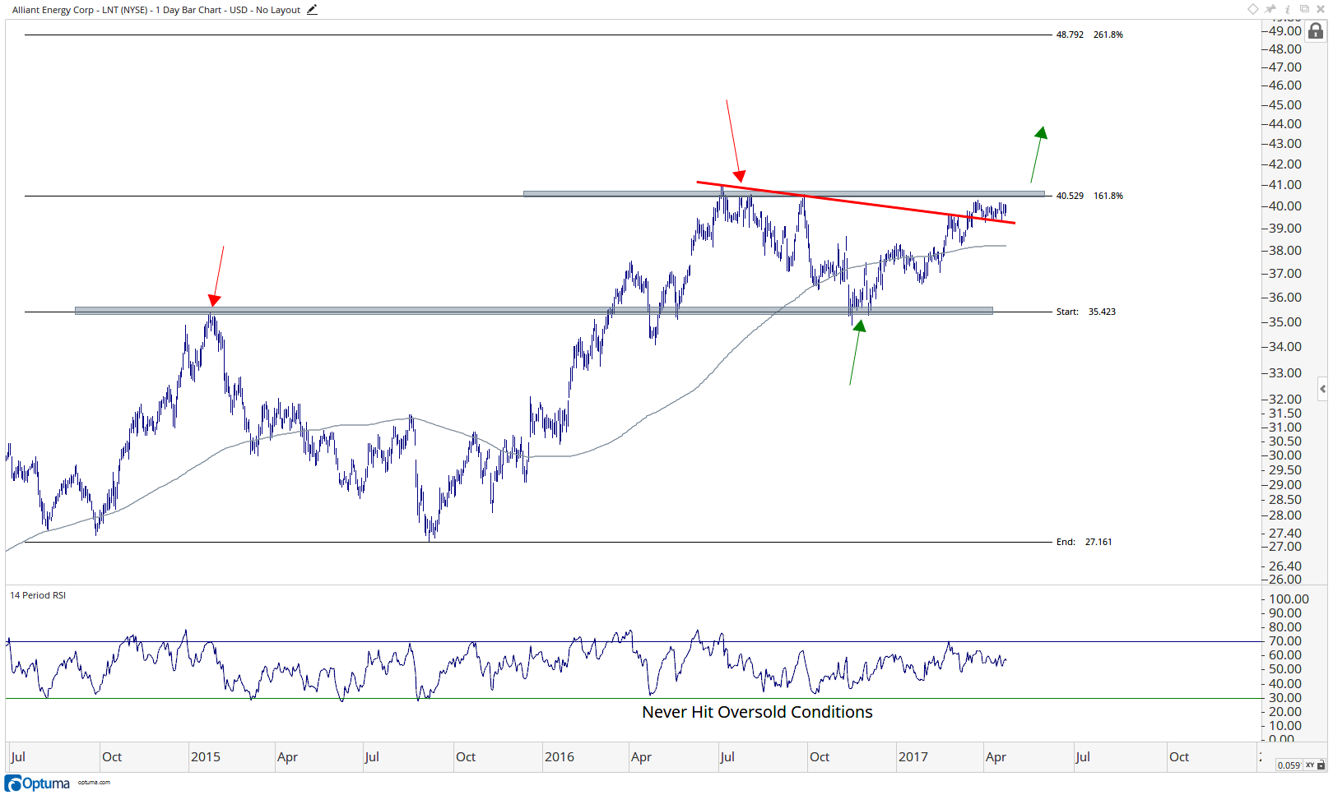1333x795 pixels.
Task: Click the 14 Period RSI indicator label
Action: [x=38, y=595]
